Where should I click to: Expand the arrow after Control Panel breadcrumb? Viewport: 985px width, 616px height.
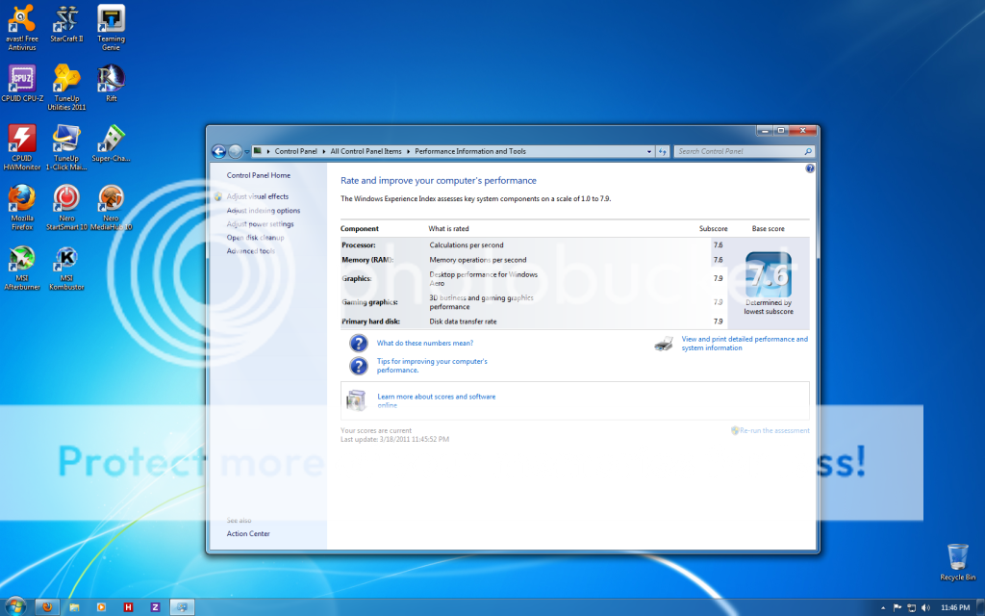click(x=324, y=151)
